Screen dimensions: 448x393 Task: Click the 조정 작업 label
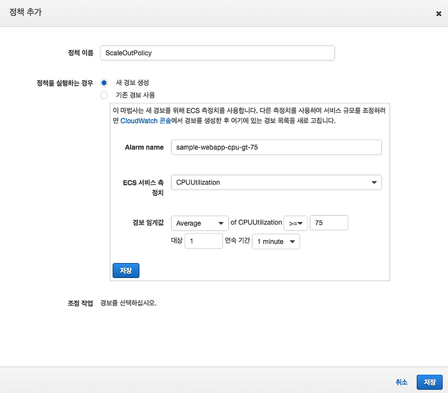pyautogui.click(x=80, y=303)
